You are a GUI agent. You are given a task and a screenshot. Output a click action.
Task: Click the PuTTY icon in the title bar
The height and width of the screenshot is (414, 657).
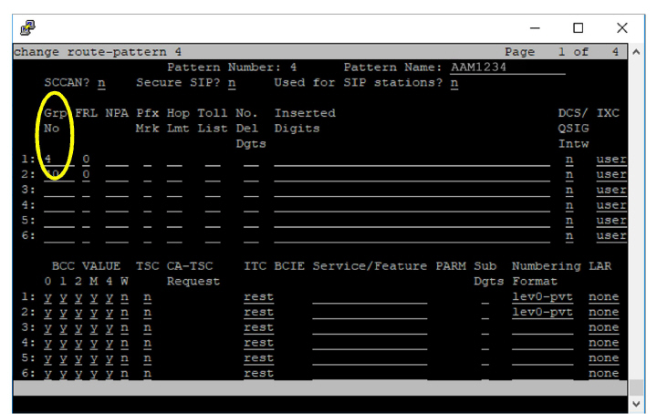tap(27, 27)
